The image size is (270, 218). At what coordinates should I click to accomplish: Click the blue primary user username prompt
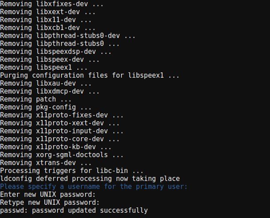[x=94, y=187]
